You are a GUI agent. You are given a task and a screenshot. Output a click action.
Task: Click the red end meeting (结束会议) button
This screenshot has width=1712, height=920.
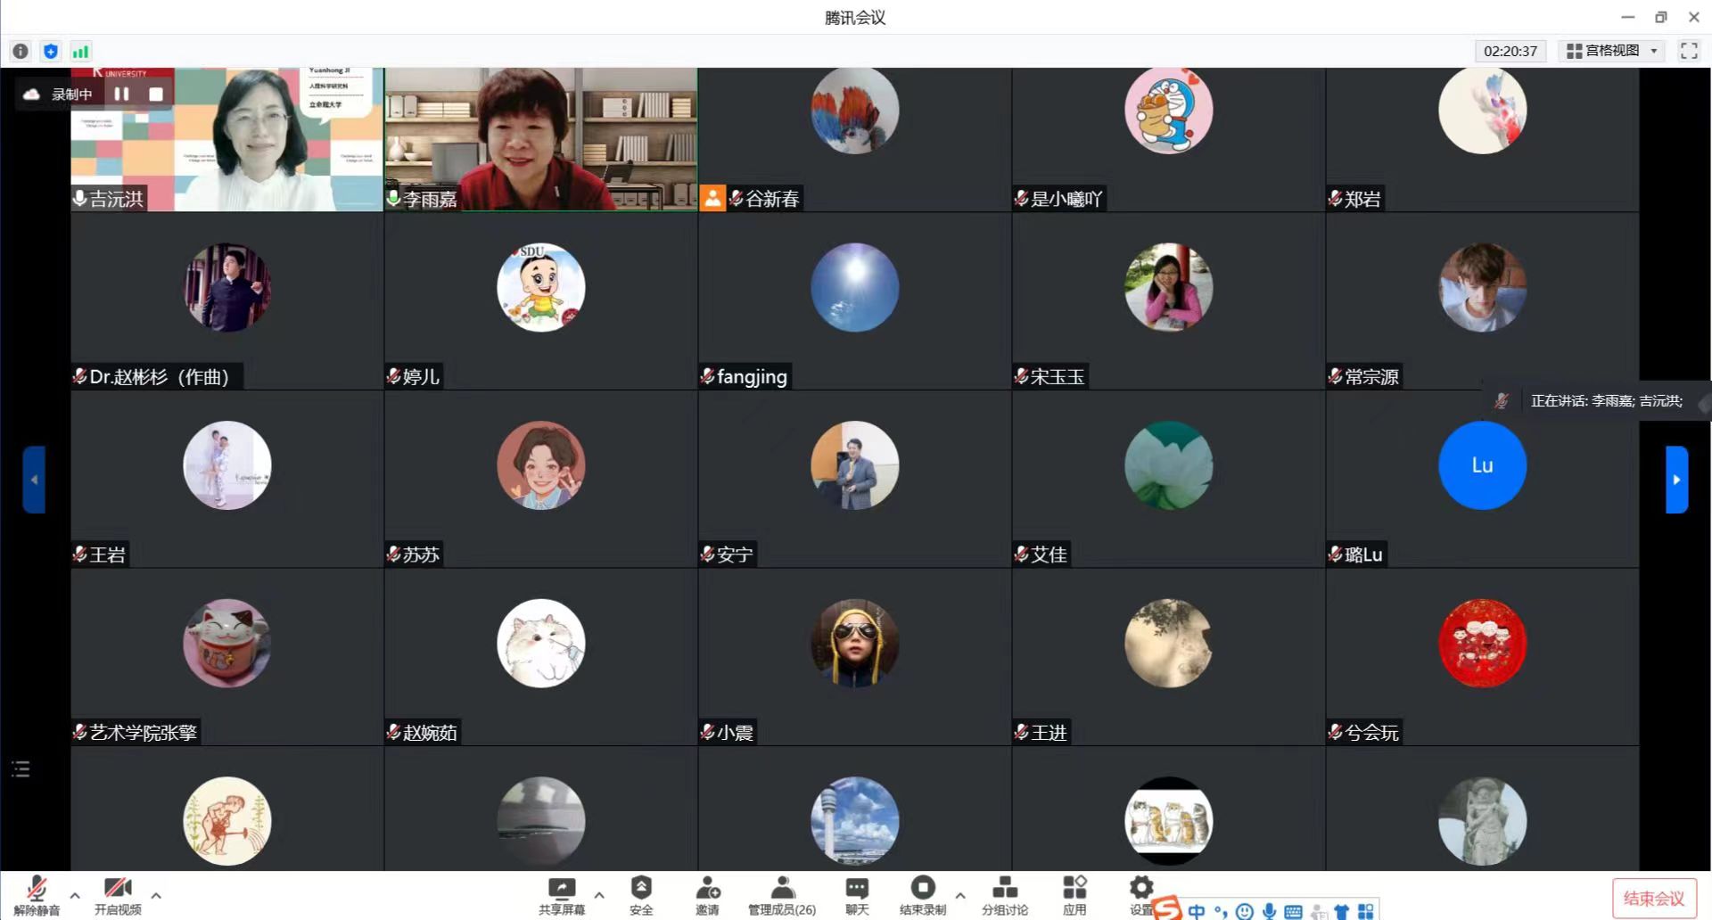(x=1653, y=898)
